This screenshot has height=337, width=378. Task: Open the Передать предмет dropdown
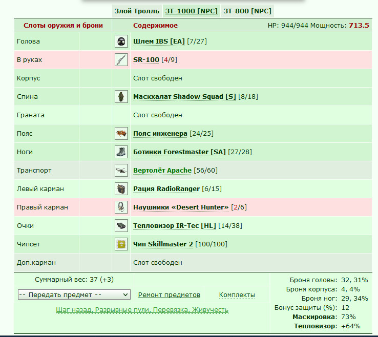[x=74, y=294]
